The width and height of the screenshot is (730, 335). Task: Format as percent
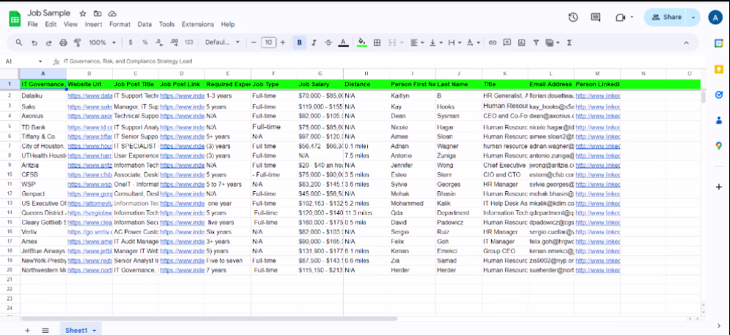pyautogui.click(x=145, y=42)
